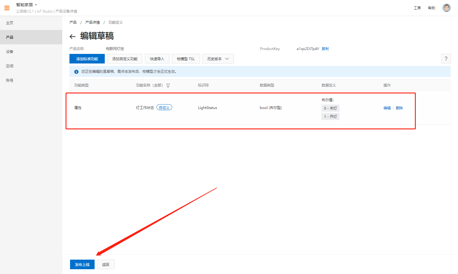458x274 pixels.
Task: Click the blue info icon in notice
Action: [x=76, y=72]
